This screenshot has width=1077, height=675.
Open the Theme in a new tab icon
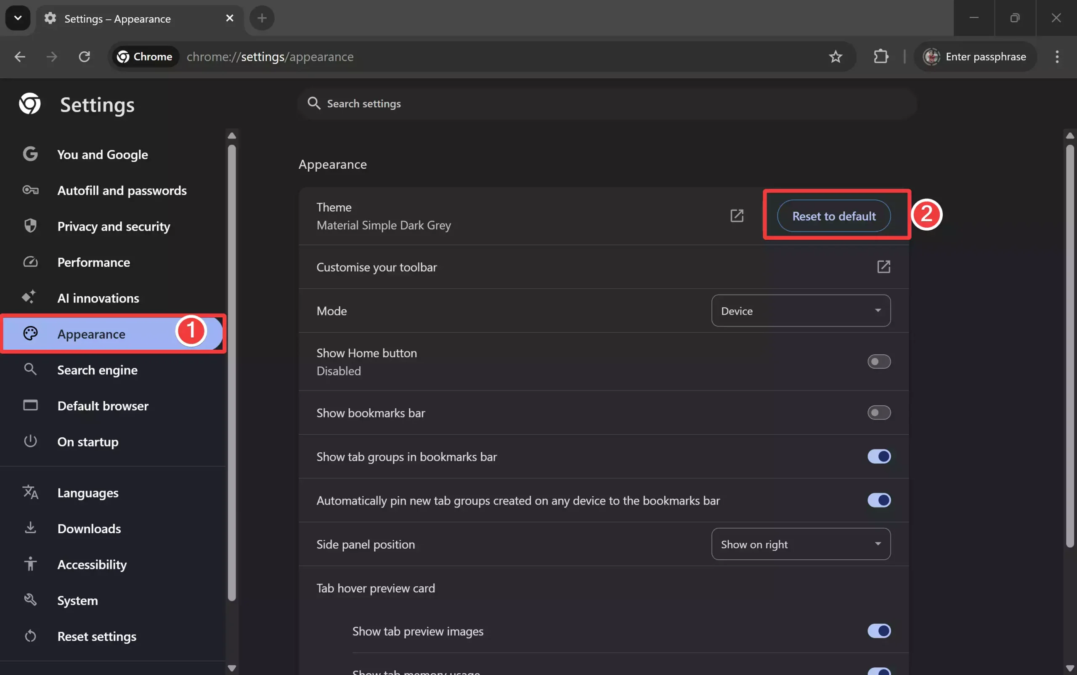coord(737,215)
